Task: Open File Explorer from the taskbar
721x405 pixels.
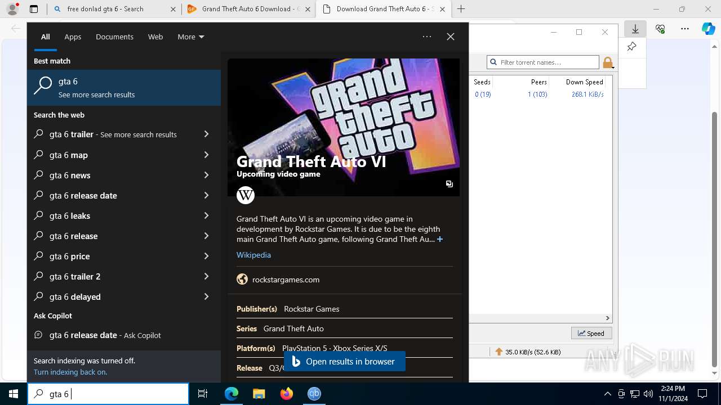Action: (259, 394)
